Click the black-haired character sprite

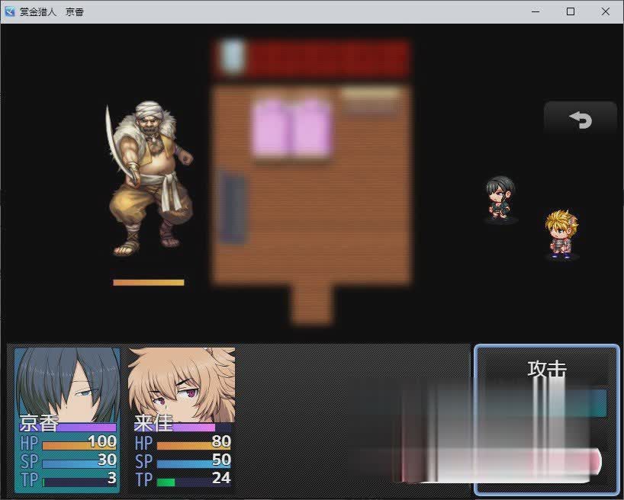pyautogui.click(x=500, y=199)
